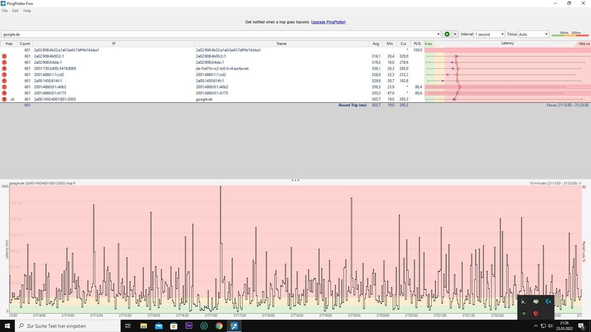
Task: Click the three-dot splitter handle above graph
Action: click(295, 180)
